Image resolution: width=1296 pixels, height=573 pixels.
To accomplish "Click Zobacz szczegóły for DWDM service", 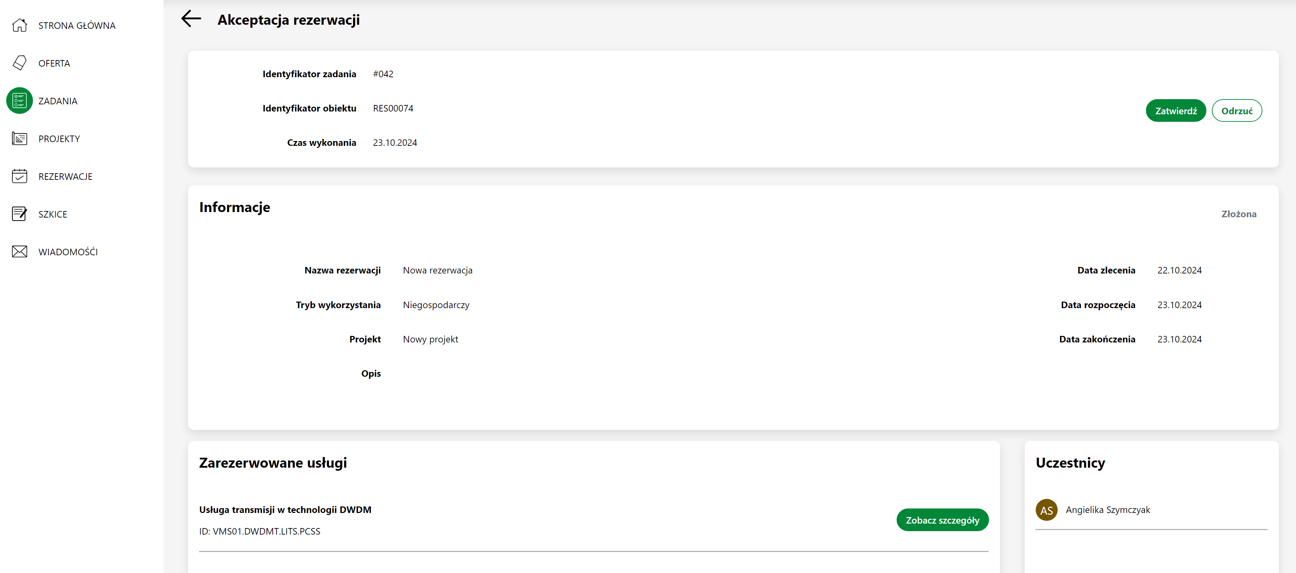I will coord(942,520).
